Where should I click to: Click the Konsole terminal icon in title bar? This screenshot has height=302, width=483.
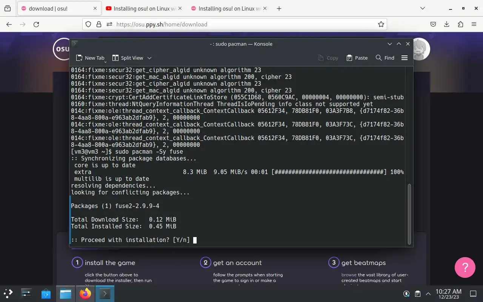tap(75, 44)
